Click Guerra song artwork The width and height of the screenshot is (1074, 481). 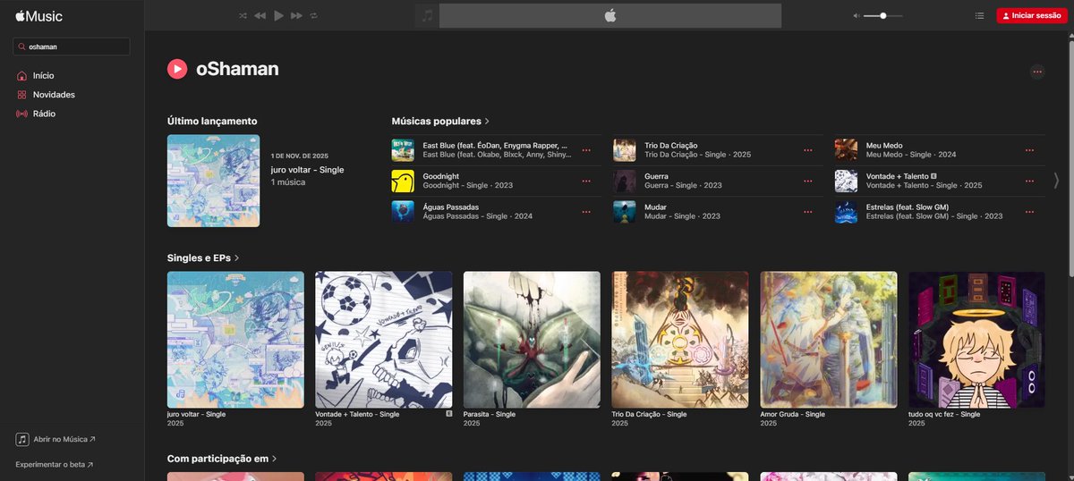pos(625,181)
